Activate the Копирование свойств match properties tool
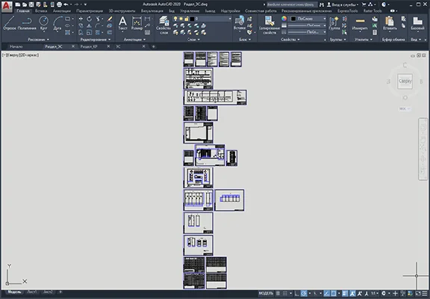The height and width of the screenshot is (299, 430). point(269,25)
